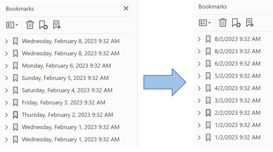The width and height of the screenshot is (273, 152).
Task: Expand the 2/2/2023 9:32 AM bookmark
Action: 199,113
